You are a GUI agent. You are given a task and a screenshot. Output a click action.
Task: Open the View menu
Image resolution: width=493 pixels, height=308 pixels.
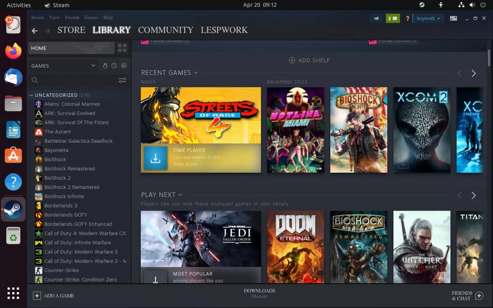54,17
